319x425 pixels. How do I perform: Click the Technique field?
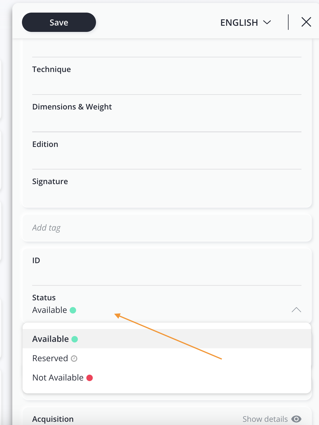coord(167,76)
